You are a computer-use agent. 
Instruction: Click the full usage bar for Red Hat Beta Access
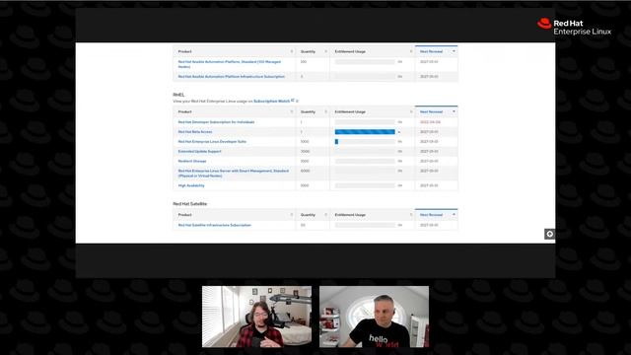tap(365, 132)
